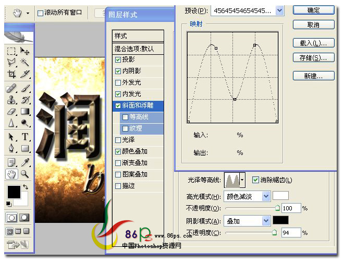
Task: Click the foreground color swatch
Action: (x=14, y=192)
